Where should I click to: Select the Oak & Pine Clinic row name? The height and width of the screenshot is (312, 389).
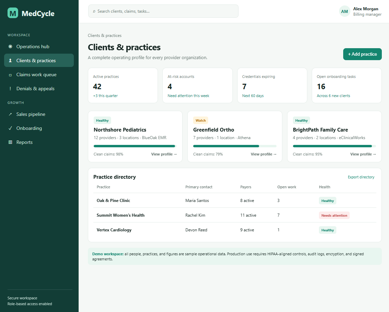coord(113,200)
